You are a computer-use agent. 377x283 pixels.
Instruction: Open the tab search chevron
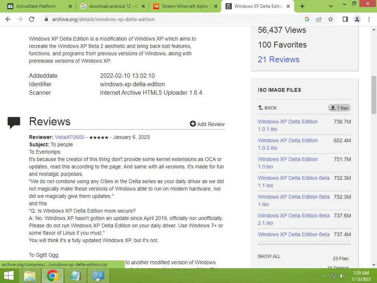pos(331,7)
